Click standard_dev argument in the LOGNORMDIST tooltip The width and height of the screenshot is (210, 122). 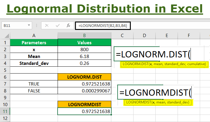click(178, 102)
